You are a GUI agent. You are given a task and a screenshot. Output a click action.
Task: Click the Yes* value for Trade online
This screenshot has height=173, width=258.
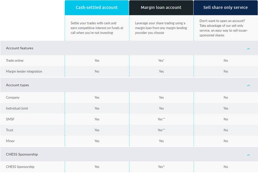161,60
